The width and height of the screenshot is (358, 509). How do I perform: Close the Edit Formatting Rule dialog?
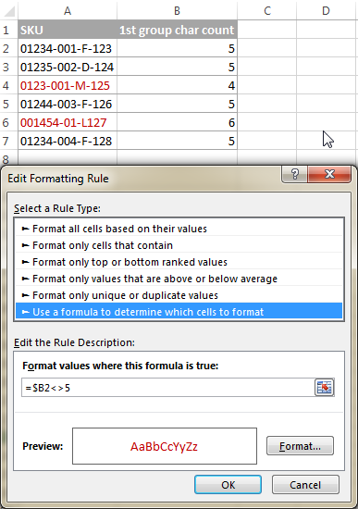coord(329,174)
